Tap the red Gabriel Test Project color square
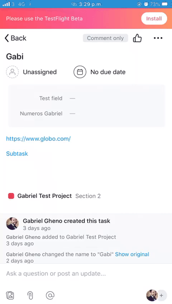The width and height of the screenshot is (172, 304). pos(11,196)
